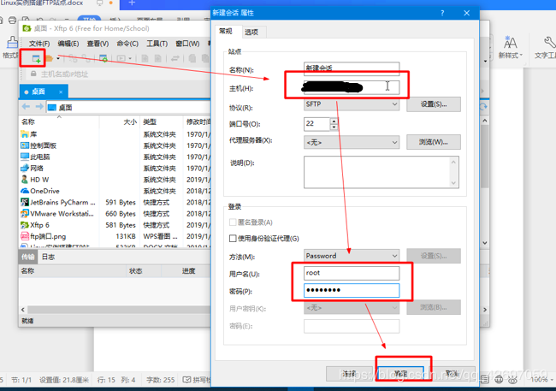Open the 命令(C) menu in Xftp
The image size is (556, 391).
point(127,44)
